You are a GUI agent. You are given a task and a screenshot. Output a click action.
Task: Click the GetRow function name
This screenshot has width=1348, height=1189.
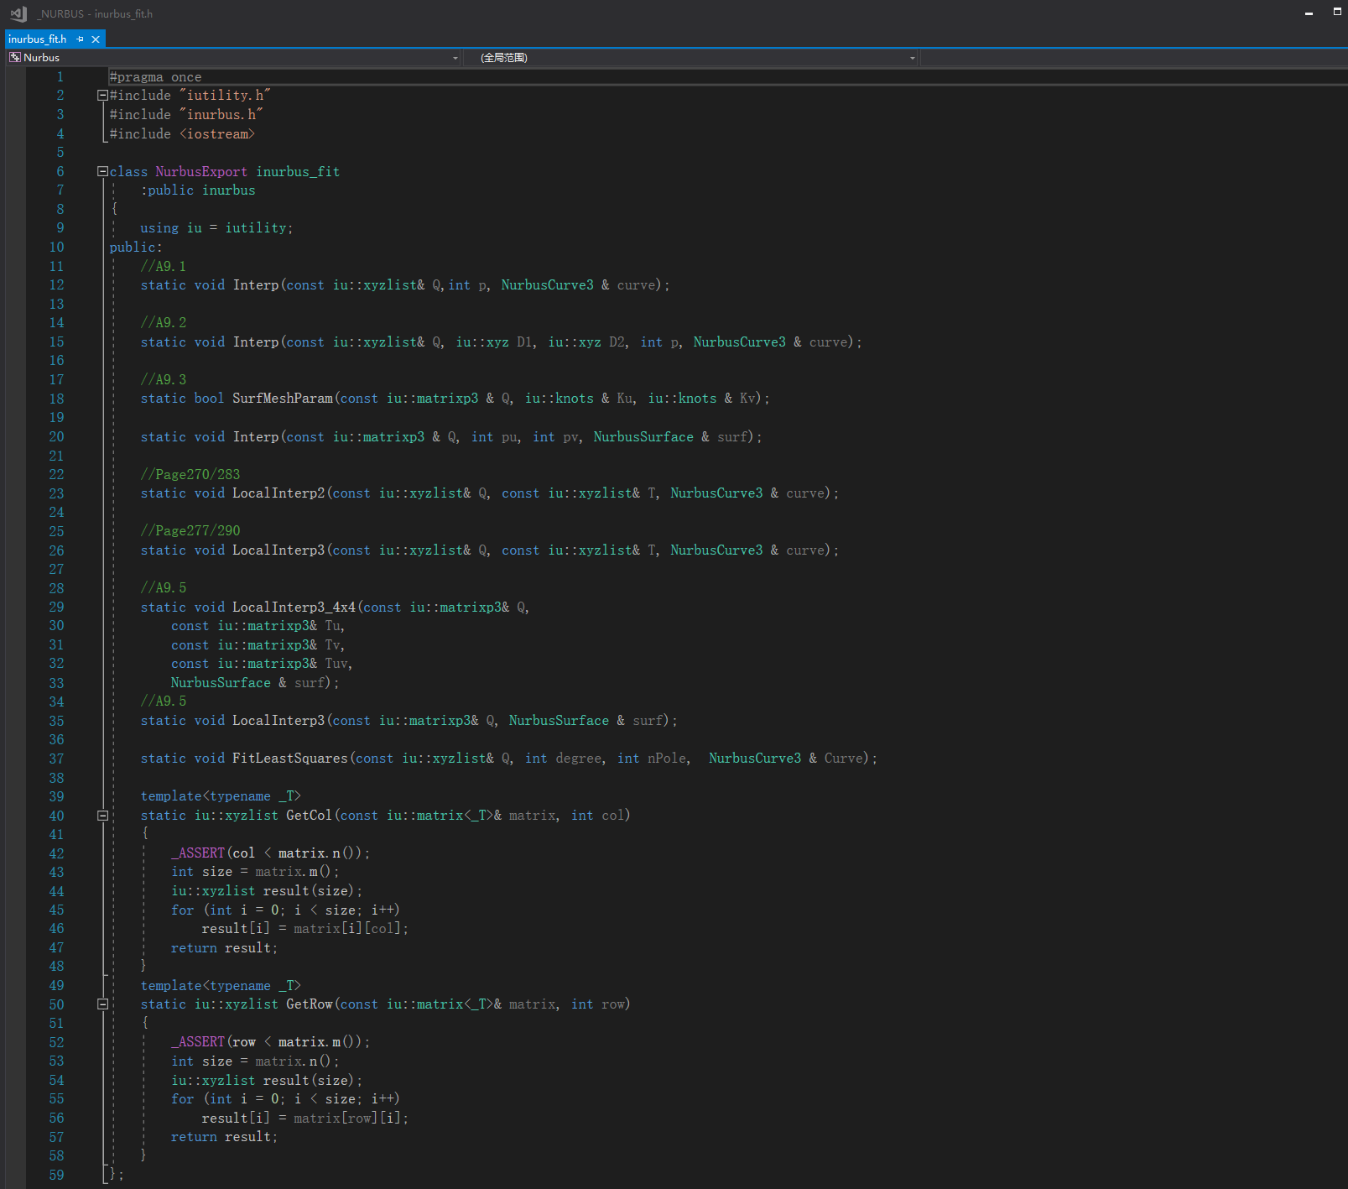tap(310, 1004)
